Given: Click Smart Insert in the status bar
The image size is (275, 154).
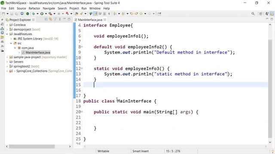Looking at the screenshot, I should click(141, 151).
